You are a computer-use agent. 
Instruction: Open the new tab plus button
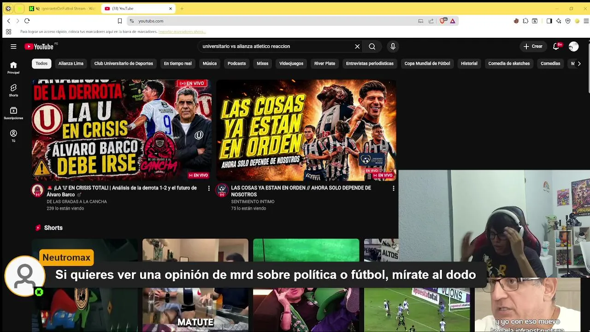182,8
